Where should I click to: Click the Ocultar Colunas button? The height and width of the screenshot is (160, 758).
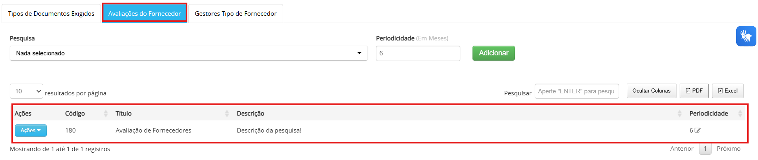(651, 91)
